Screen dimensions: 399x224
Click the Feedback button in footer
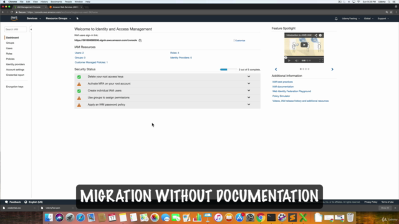pyautogui.click(x=13, y=202)
